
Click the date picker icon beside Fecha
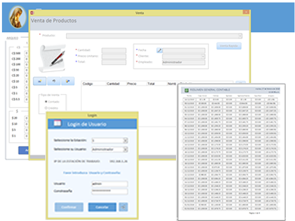pos(159,50)
